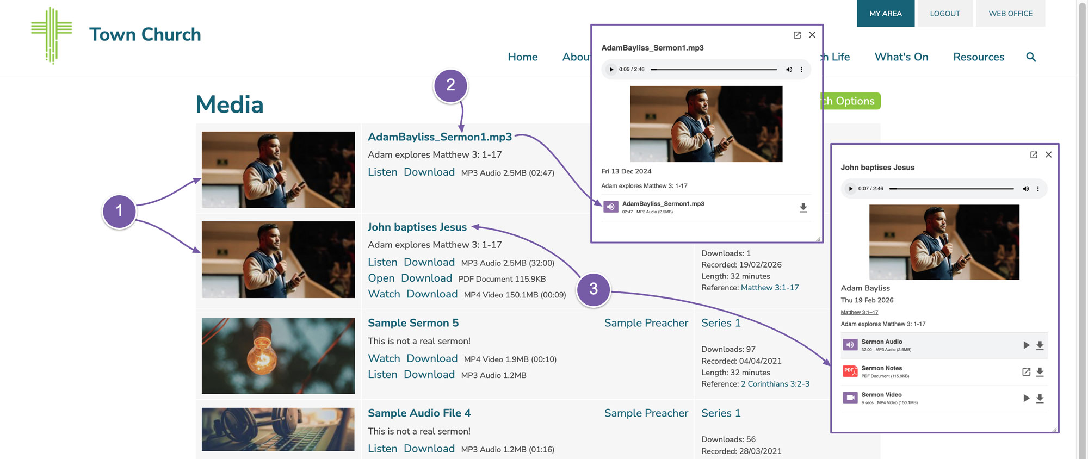Go to Home menu

(523, 57)
